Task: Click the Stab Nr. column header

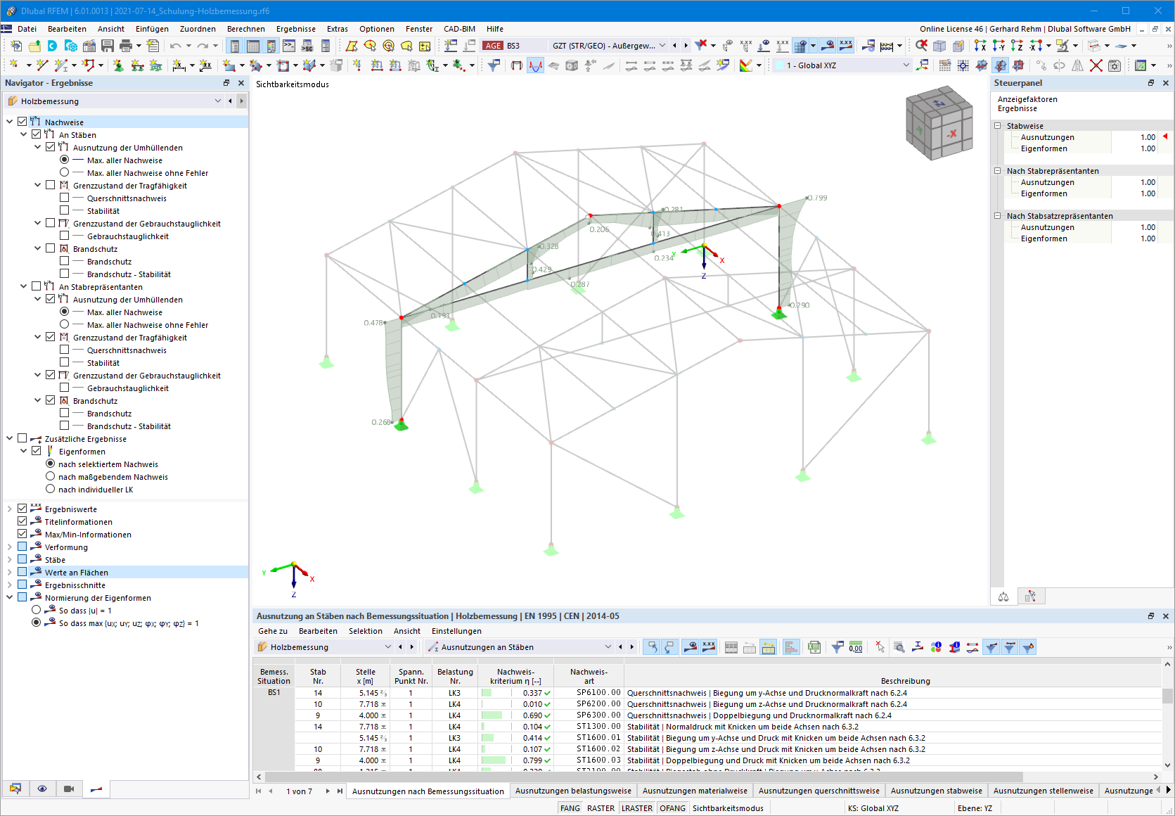Action: coord(318,676)
